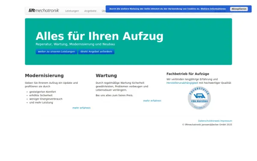The height and width of the screenshot is (161, 257).
Task: Open the Impressum footer link
Action: 226,121
